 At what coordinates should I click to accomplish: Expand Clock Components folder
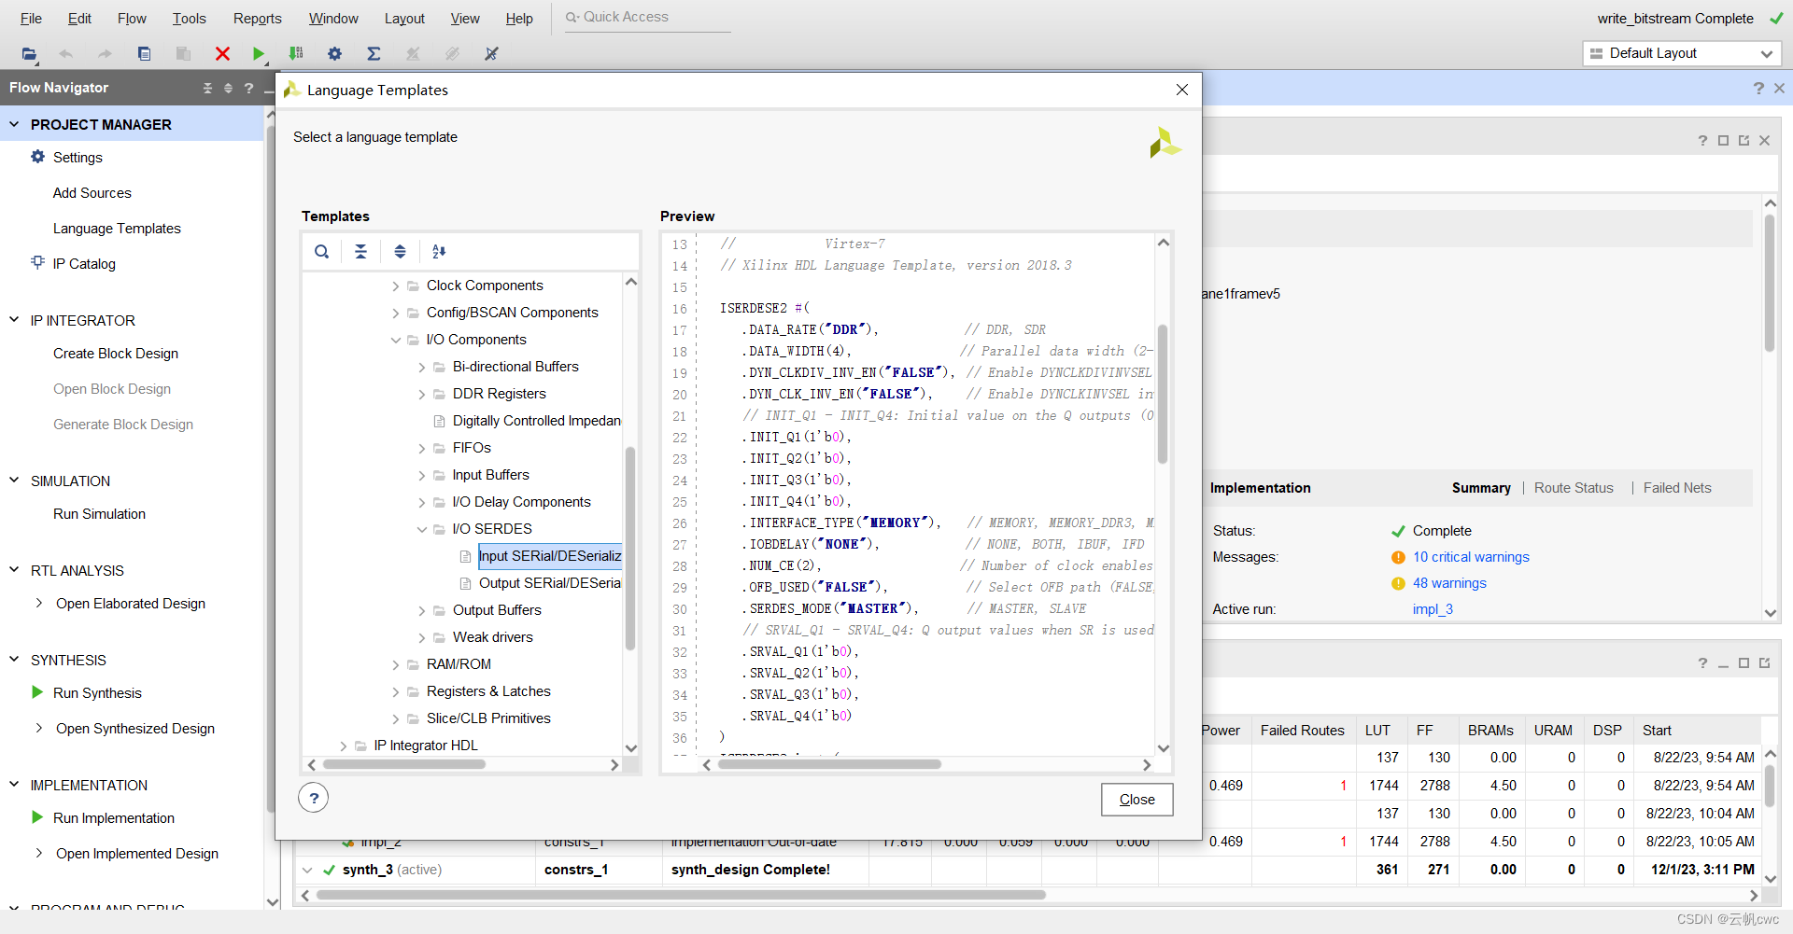tap(396, 286)
